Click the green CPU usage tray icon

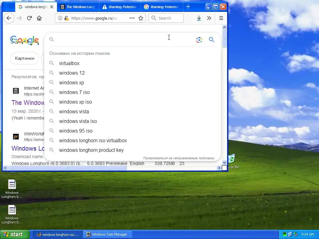click(x=285, y=235)
